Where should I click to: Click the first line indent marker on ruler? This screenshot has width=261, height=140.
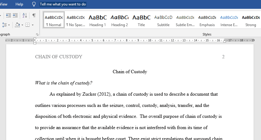[35, 39]
